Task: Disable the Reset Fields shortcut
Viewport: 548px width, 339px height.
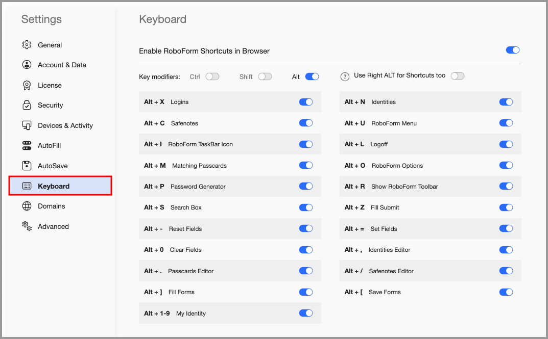Action: (306, 228)
